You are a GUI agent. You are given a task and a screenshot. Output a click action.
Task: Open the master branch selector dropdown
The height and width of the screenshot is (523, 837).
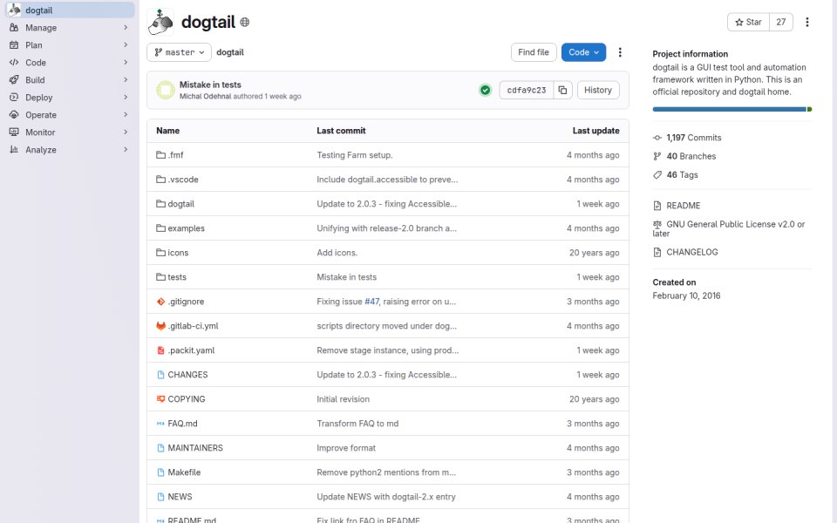[x=180, y=52]
